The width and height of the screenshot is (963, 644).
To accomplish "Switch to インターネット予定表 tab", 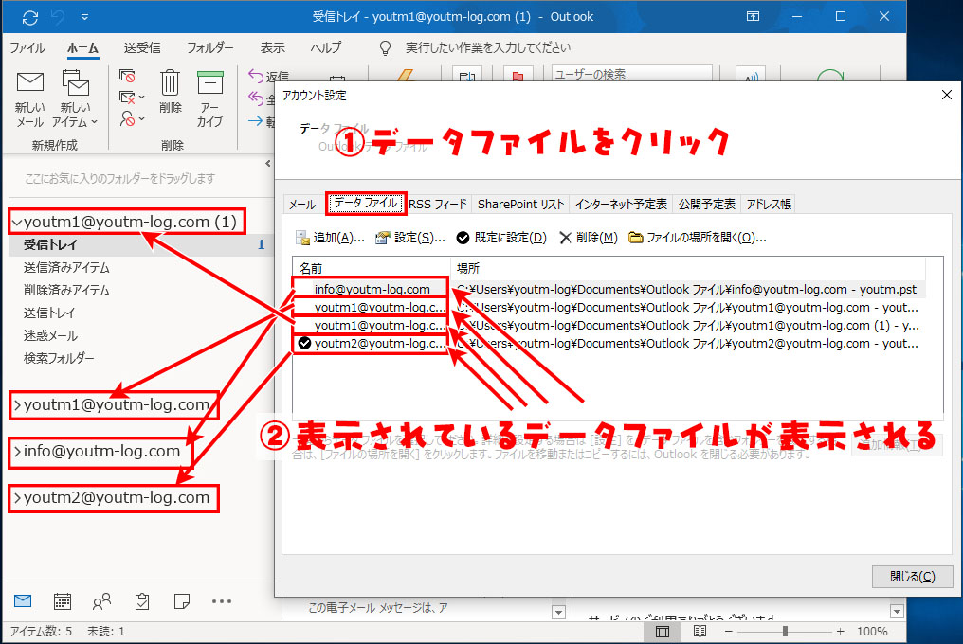I will pyautogui.click(x=621, y=205).
